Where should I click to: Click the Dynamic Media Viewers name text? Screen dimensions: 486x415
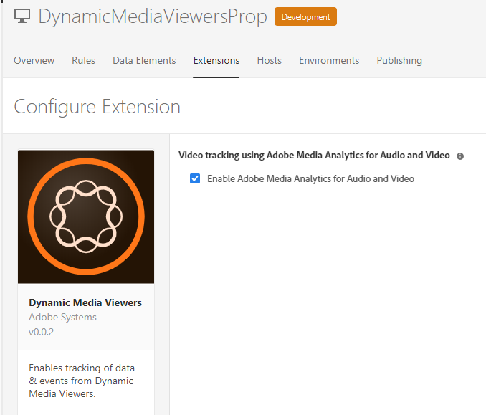[85, 302]
